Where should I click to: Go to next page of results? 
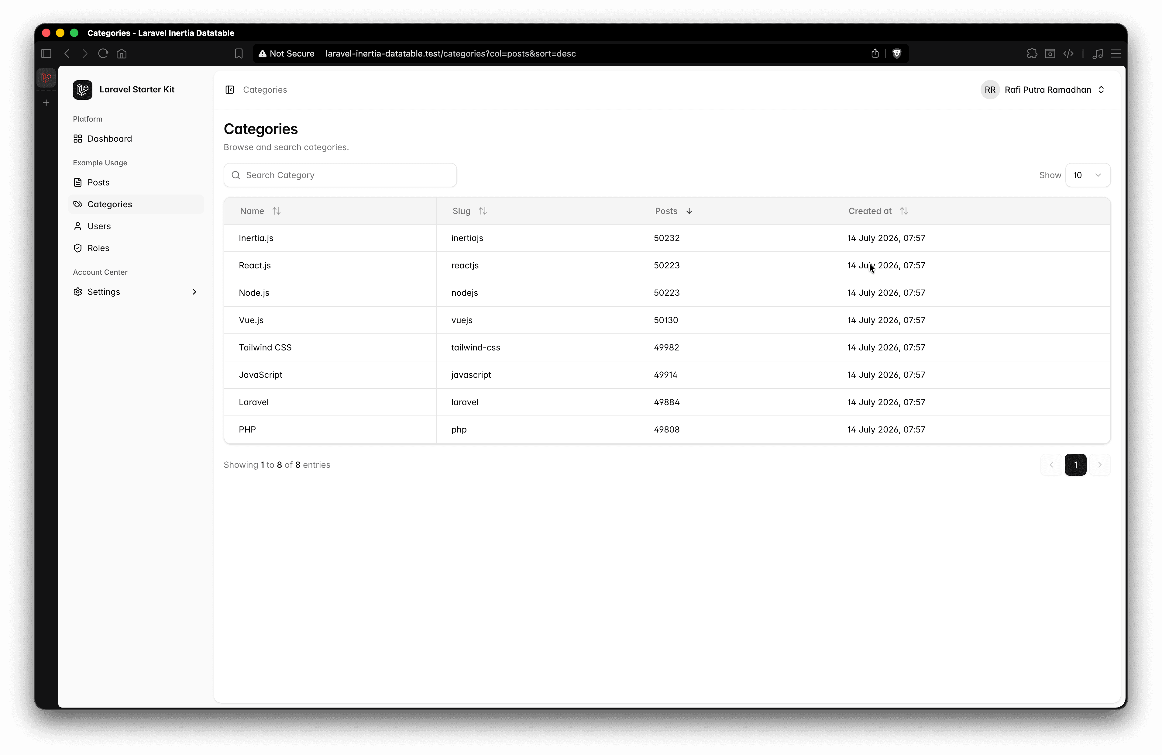tap(1099, 465)
